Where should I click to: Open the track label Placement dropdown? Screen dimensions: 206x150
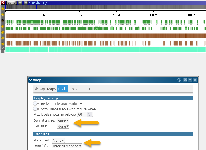click(x=58, y=140)
